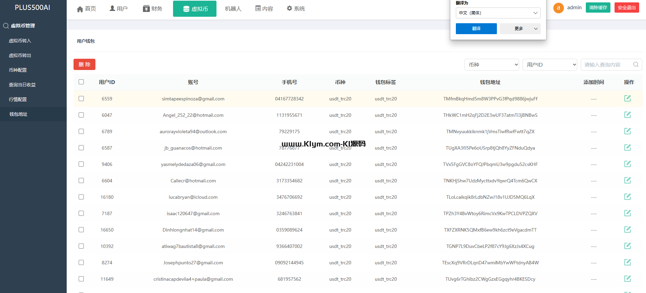Click edit icon for user 8274
Image resolution: width=646 pixels, height=293 pixels.
pyautogui.click(x=627, y=262)
